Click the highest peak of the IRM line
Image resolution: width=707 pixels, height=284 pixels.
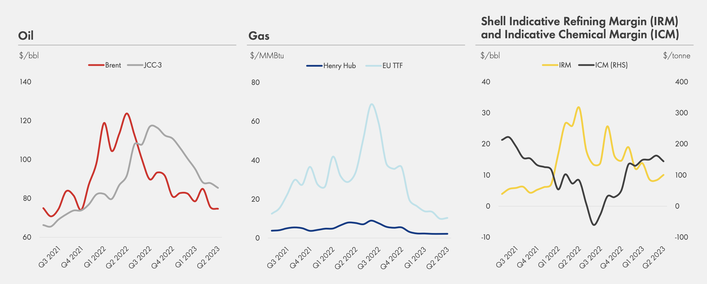click(x=578, y=107)
